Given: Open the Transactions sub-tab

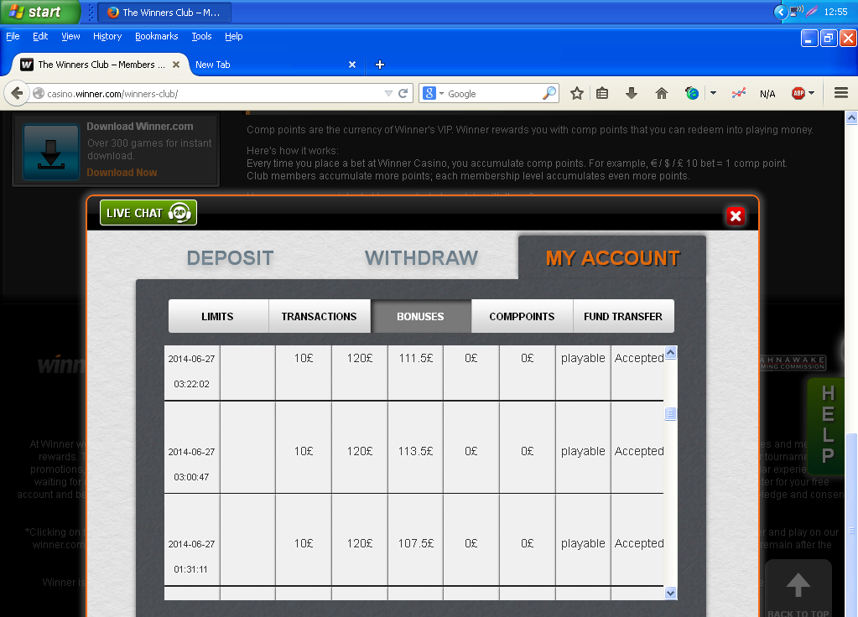Looking at the screenshot, I should tap(319, 316).
